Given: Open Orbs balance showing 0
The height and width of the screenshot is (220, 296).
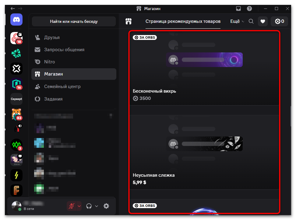Looking at the screenshot, I should point(279,21).
